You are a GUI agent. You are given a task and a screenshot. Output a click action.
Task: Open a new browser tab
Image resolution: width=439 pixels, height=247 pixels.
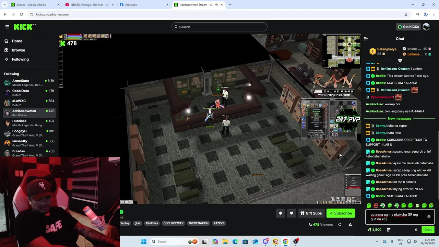pos(230,5)
